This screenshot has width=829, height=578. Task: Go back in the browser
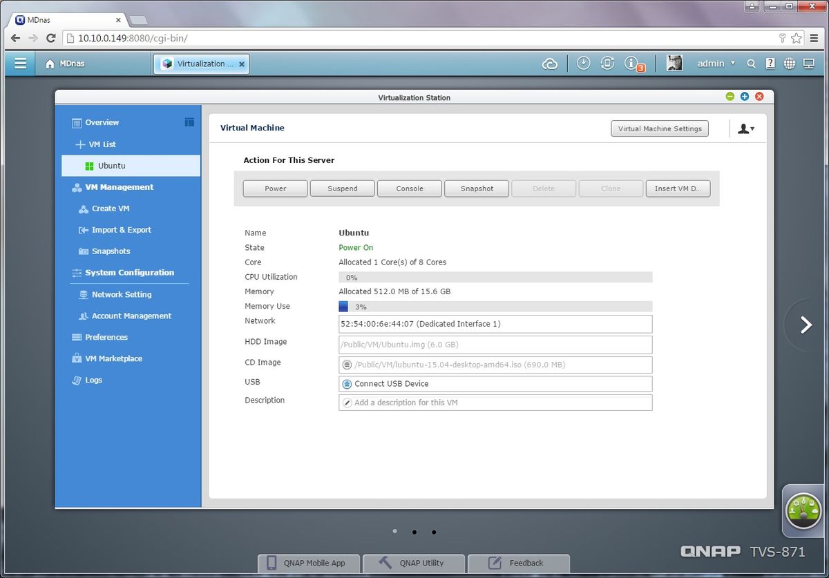point(15,38)
